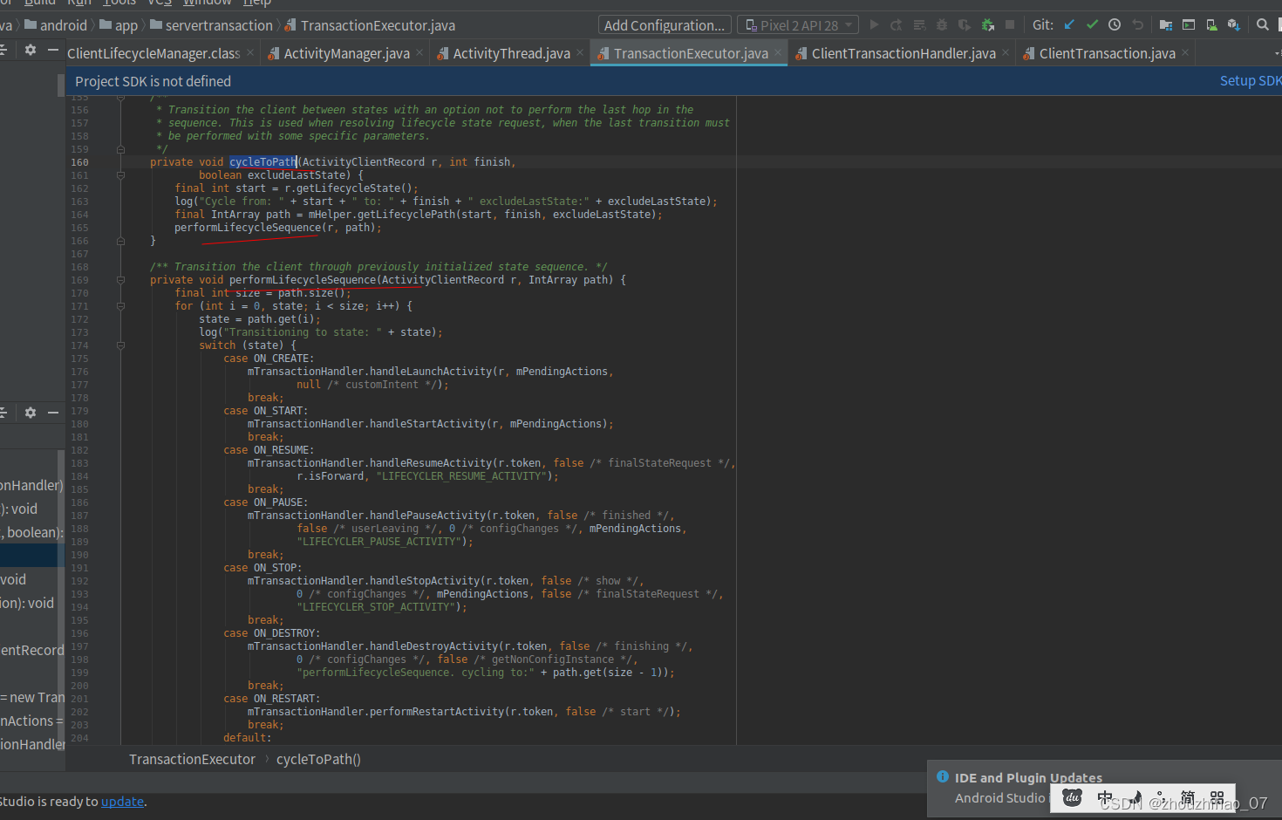Hide upper left panel with minus icon
1282x820 pixels.
click(53, 51)
